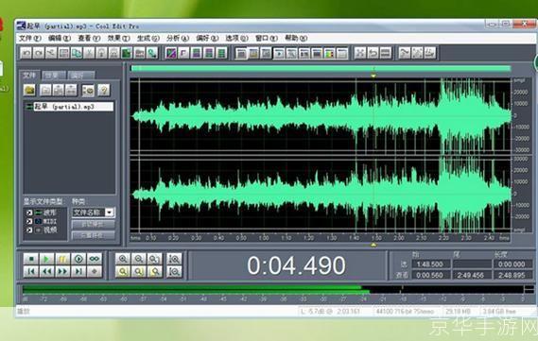Open a file with the yellow folder icon

(30, 91)
